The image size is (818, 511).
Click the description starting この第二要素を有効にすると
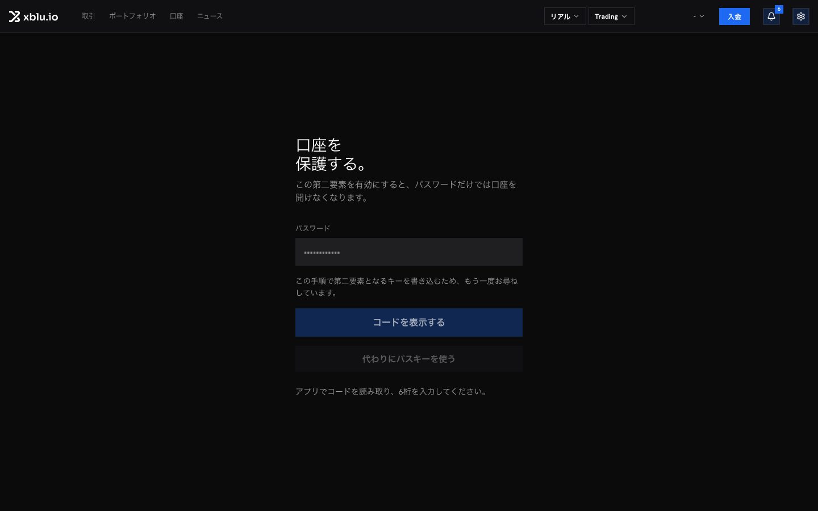point(407,191)
